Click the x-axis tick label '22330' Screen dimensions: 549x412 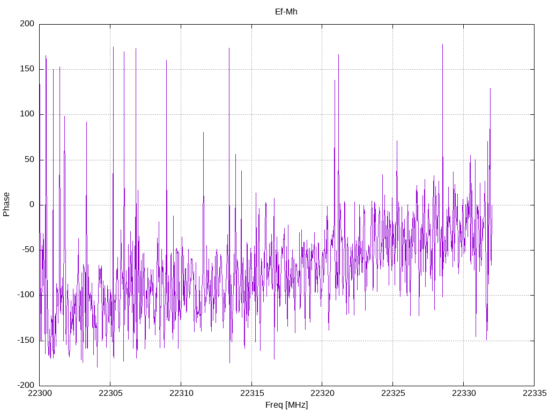pyautogui.click(x=464, y=393)
